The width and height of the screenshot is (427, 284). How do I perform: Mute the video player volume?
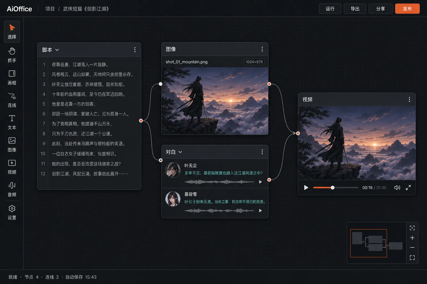pos(397,187)
